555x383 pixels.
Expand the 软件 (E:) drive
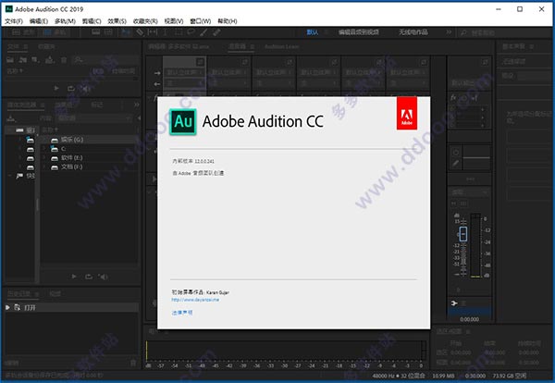(44, 158)
